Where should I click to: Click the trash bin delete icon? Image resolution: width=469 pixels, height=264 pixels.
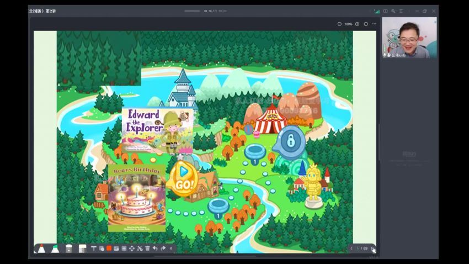tap(147, 249)
